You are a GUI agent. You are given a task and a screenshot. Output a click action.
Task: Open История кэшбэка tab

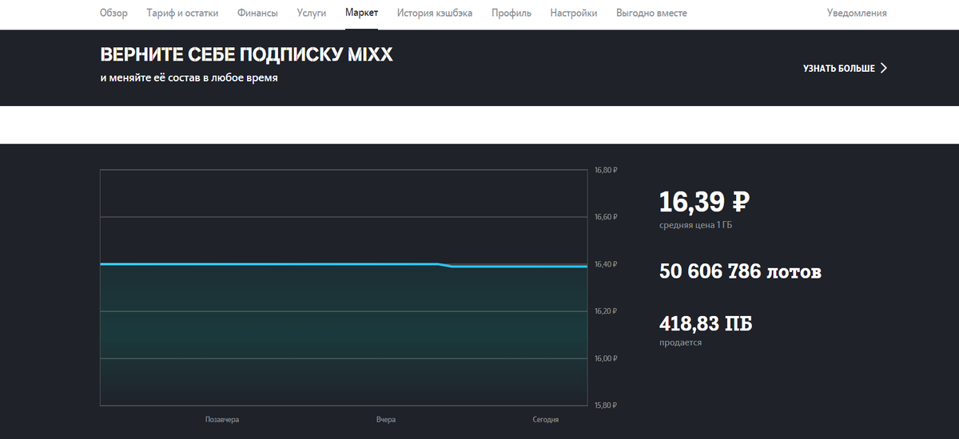[435, 13]
